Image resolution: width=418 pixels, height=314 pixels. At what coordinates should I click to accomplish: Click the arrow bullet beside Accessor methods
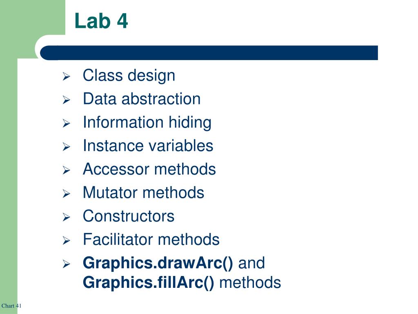click(67, 170)
